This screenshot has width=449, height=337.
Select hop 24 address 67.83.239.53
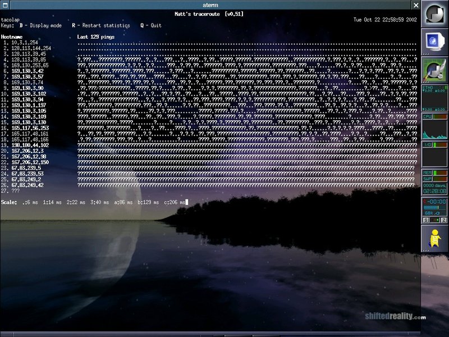pyautogui.click(x=28, y=174)
